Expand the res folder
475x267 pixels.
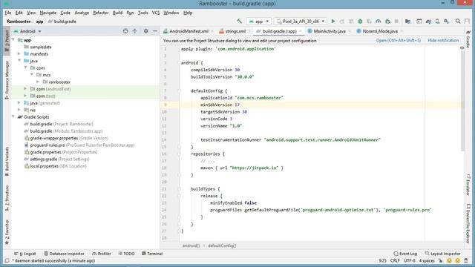pos(19,110)
